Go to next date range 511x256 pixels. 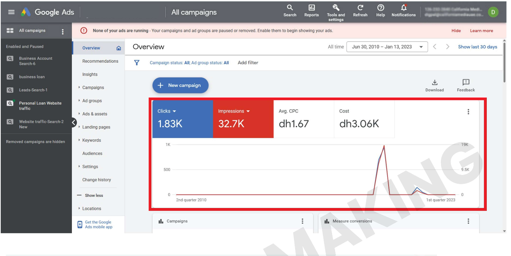click(x=448, y=47)
